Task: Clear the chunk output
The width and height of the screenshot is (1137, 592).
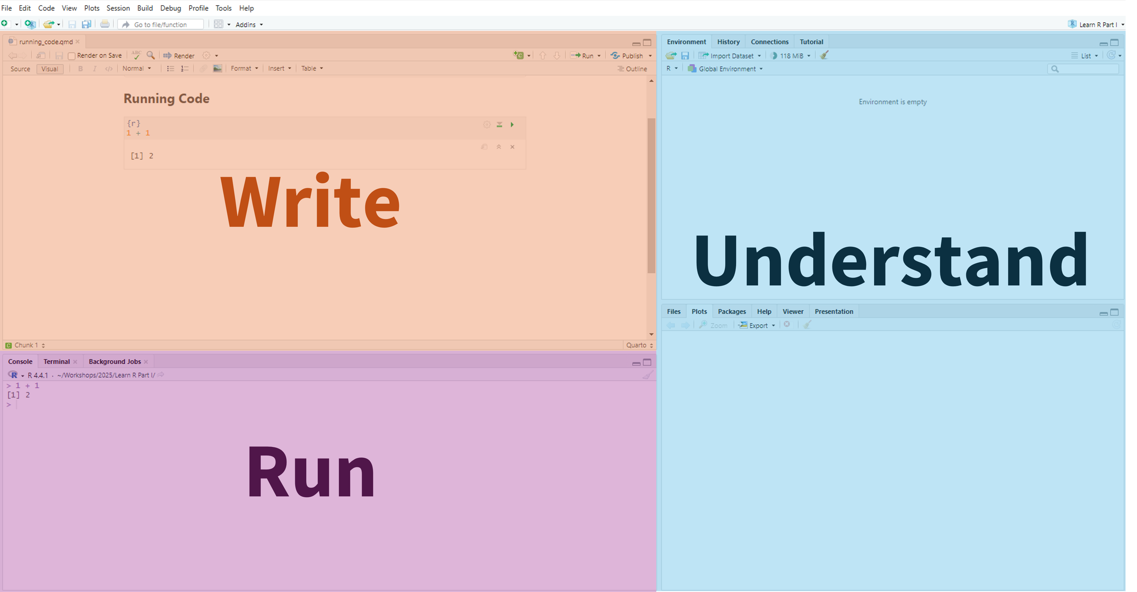Action: 512,147
